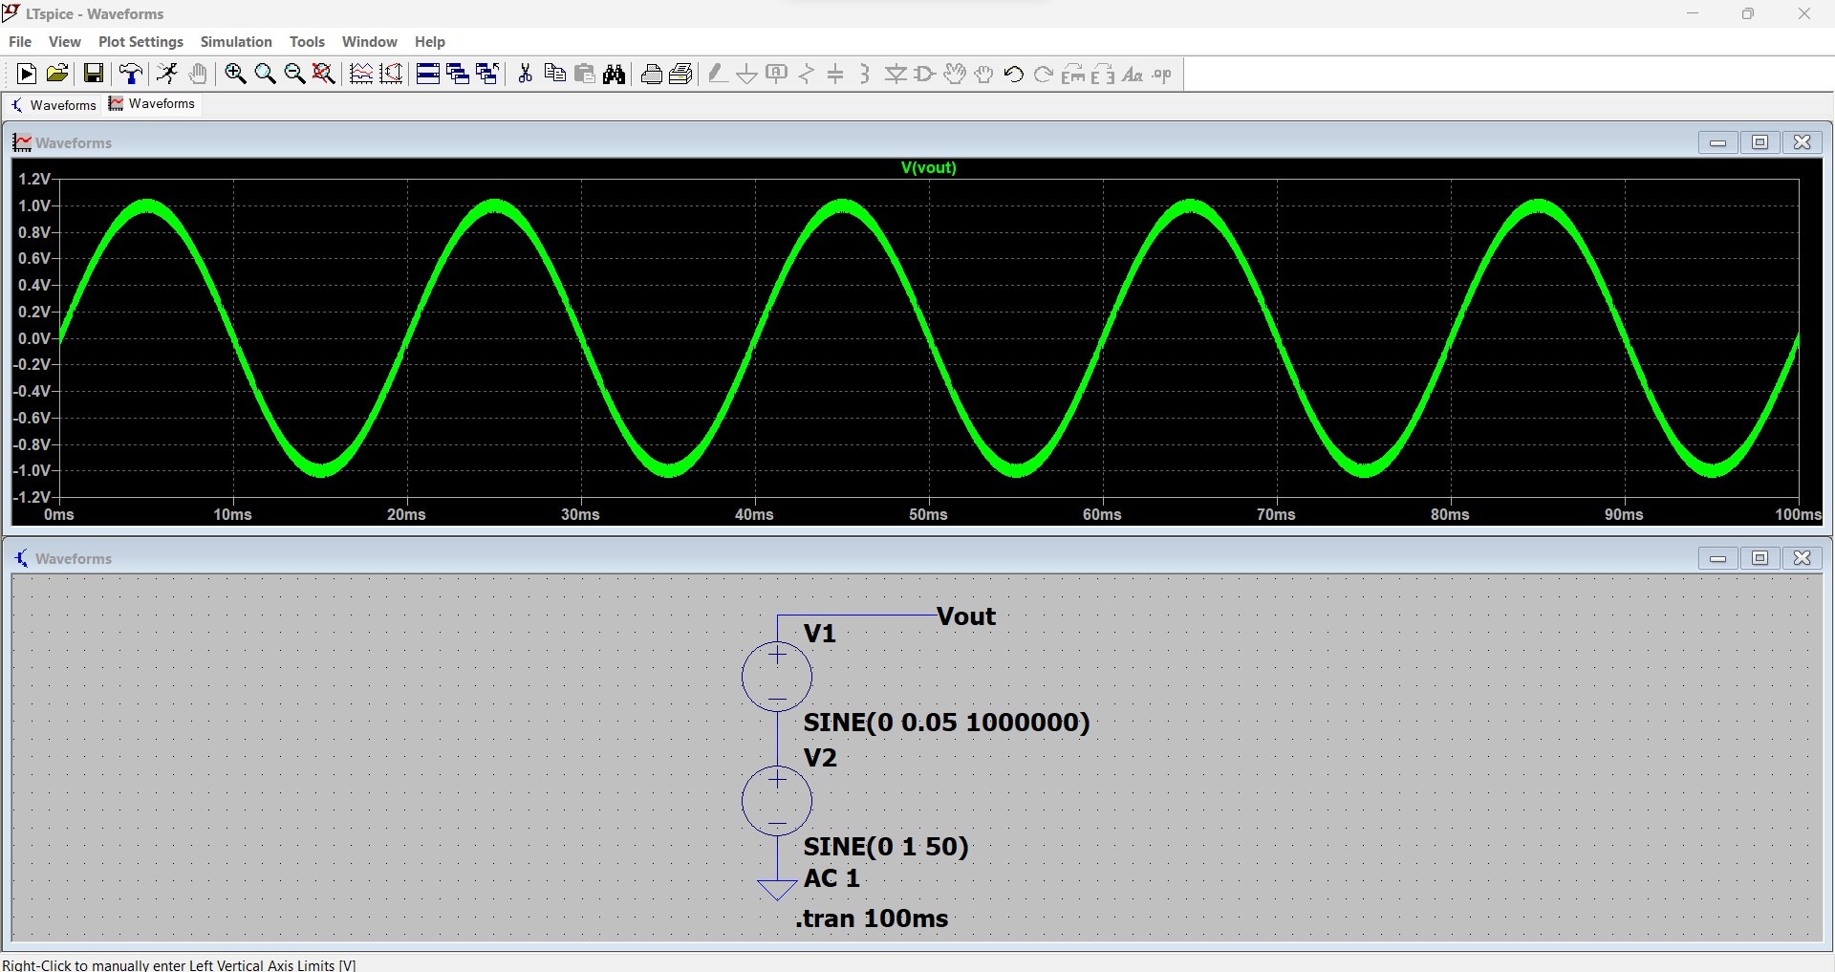Click the Draw Wire pencil icon

pos(718,74)
